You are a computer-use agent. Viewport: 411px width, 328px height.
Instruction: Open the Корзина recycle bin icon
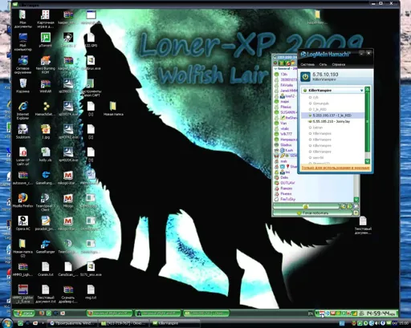(22, 86)
